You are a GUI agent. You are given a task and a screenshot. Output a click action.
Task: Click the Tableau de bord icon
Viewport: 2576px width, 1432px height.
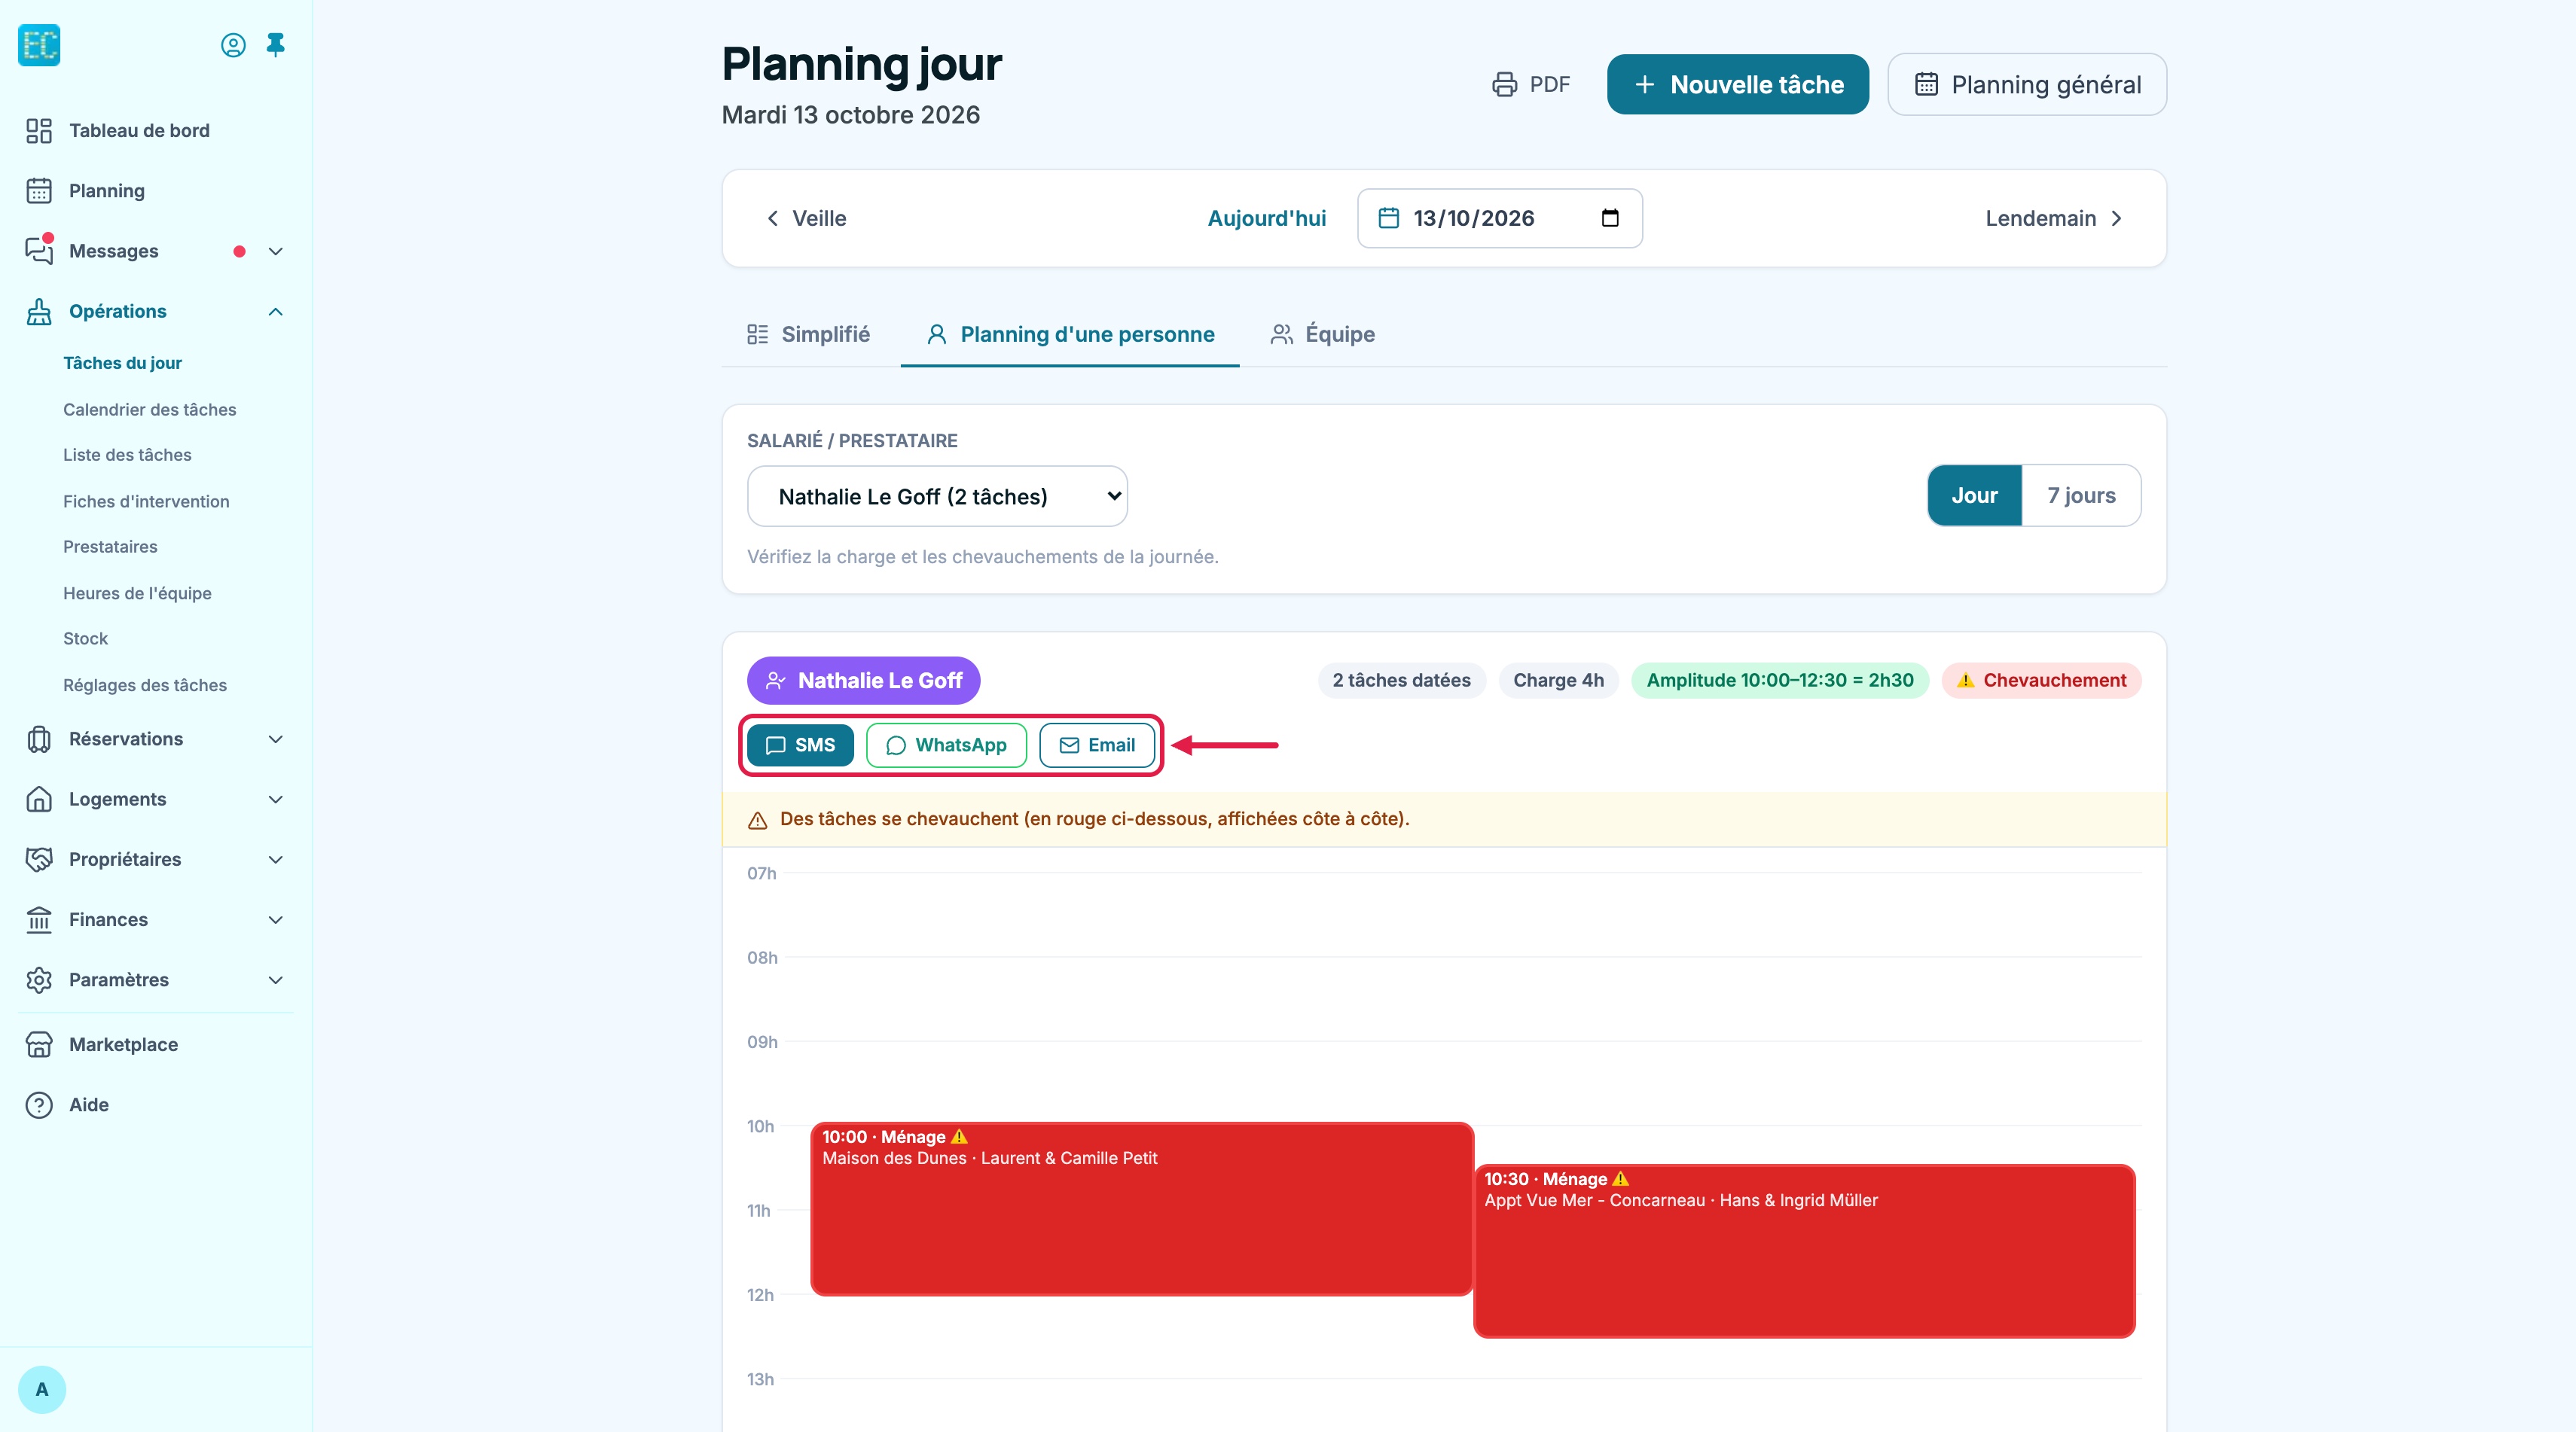tap(39, 131)
